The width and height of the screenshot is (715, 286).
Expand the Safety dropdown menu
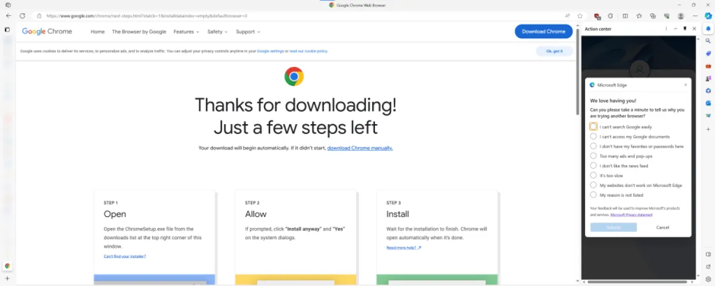point(218,32)
